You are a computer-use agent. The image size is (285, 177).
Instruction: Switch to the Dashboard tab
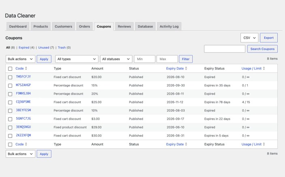click(x=18, y=26)
